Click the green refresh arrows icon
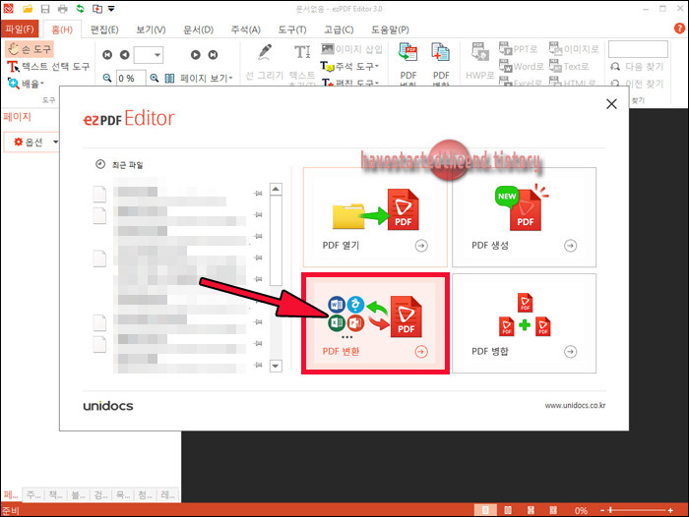Image resolution: width=689 pixels, height=517 pixels. point(80,8)
